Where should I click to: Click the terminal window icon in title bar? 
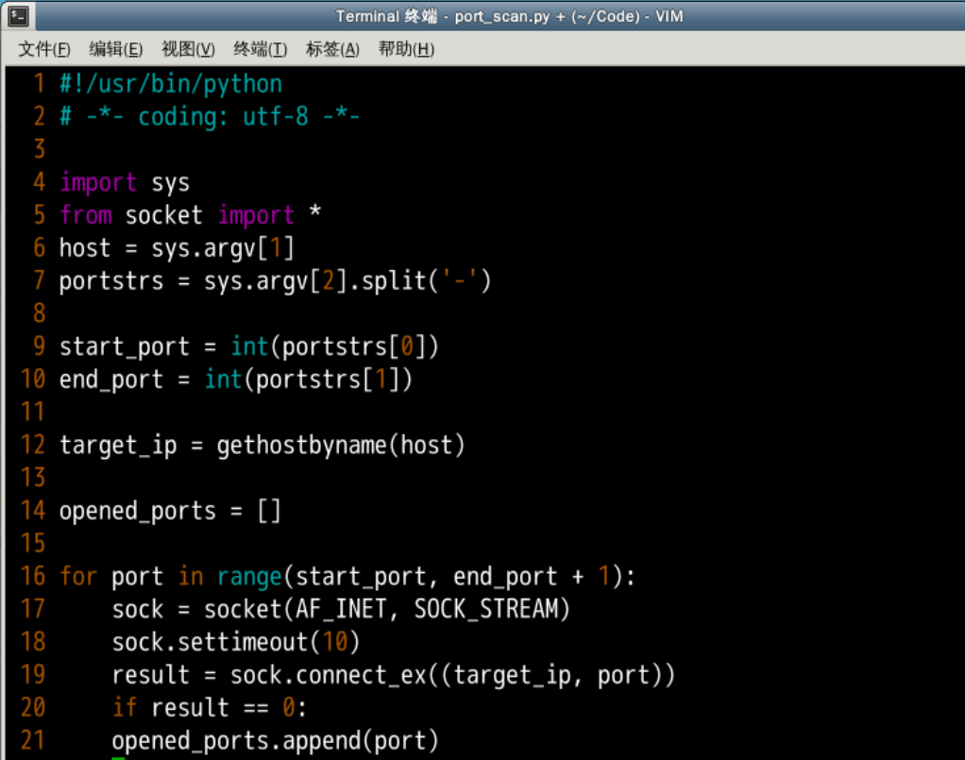[x=18, y=16]
